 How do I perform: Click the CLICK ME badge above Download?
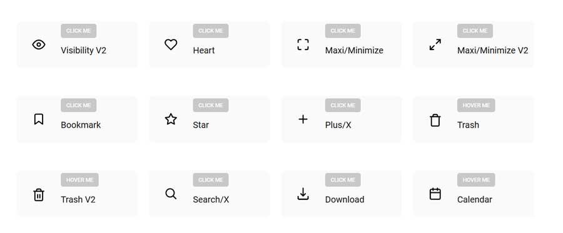tap(343, 180)
